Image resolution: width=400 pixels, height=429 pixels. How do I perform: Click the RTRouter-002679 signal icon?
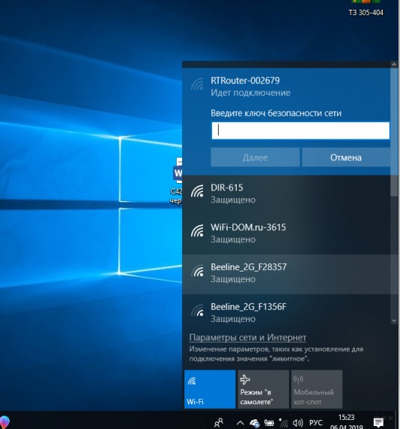[x=197, y=84]
